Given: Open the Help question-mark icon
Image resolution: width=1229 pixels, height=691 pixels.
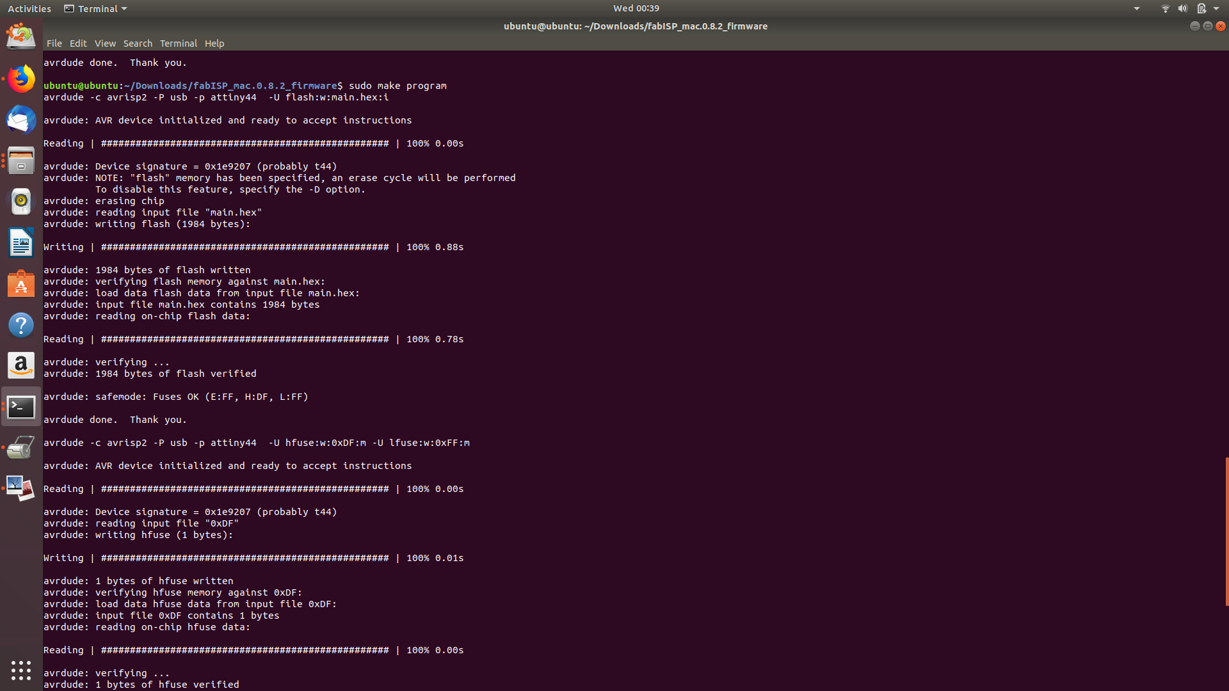Looking at the screenshot, I should (x=21, y=325).
